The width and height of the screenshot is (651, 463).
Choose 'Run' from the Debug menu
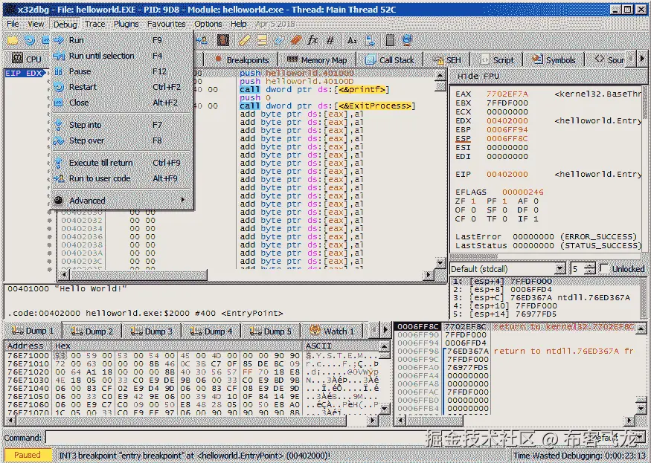click(122, 40)
